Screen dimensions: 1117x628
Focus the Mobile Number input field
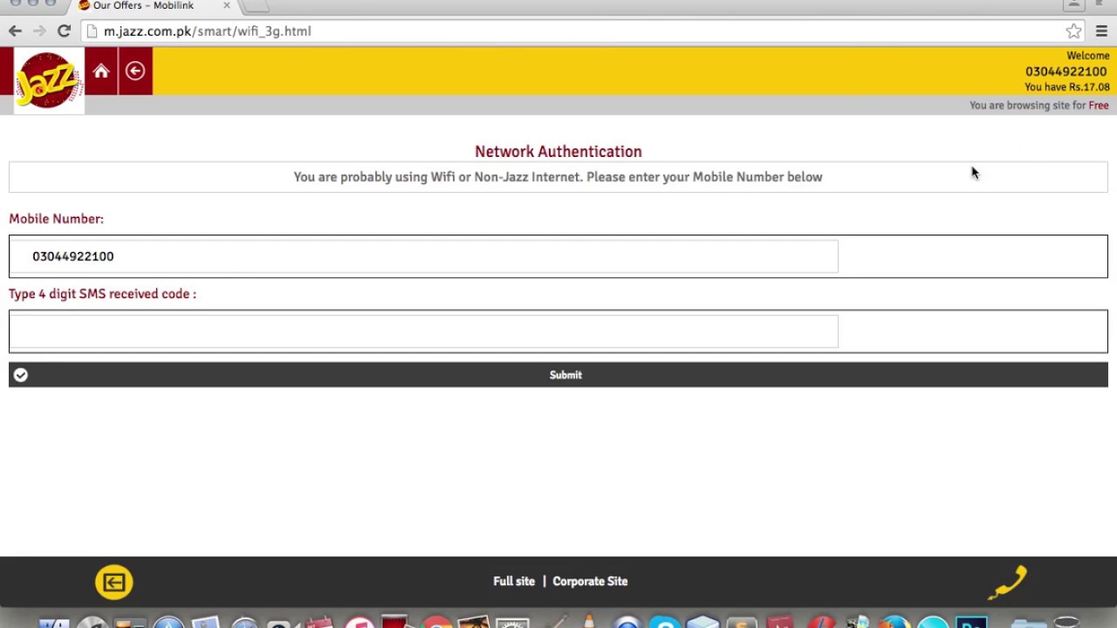pos(423,256)
